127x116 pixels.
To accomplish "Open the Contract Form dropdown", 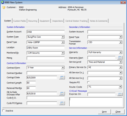I will point(63,68).
